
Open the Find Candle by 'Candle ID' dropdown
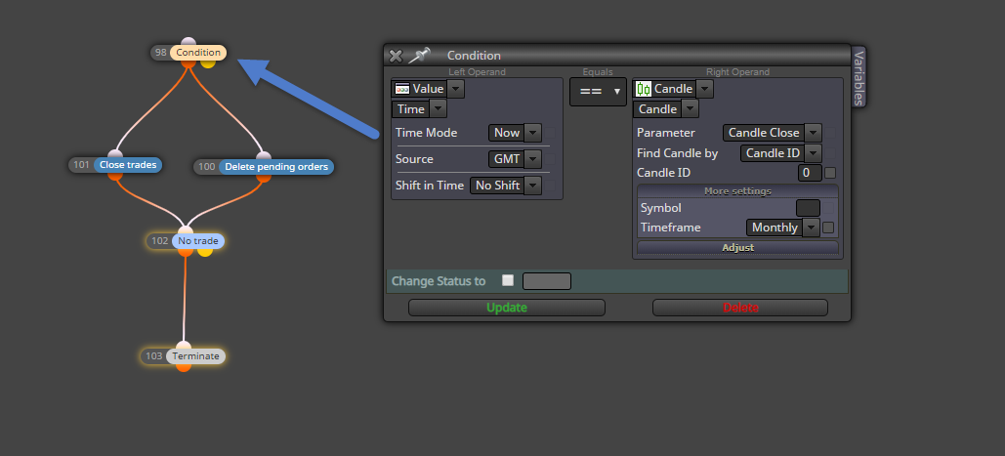pos(813,153)
